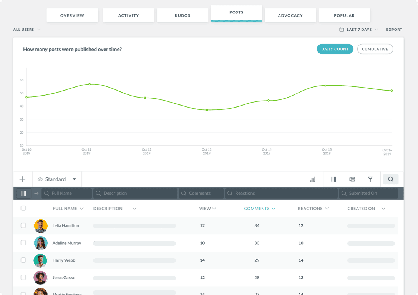Viewport: 418px width, 295px height.
Task: Open the chart view icon above the table
Action: click(313, 179)
